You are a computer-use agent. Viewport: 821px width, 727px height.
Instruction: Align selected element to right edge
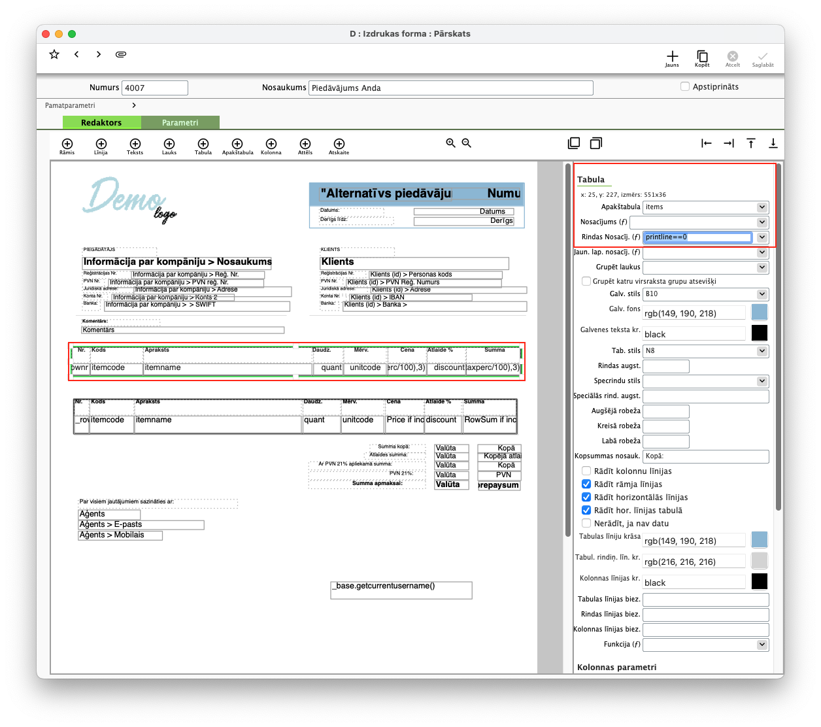[729, 143]
